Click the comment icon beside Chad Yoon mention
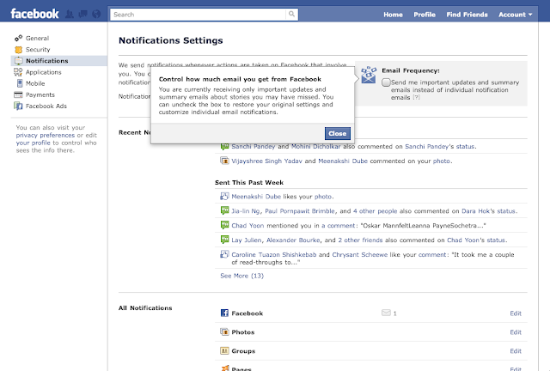The image size is (550, 371). pos(224,225)
